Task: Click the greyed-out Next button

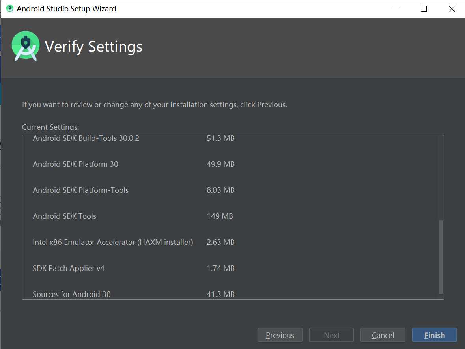Action: (x=331, y=335)
